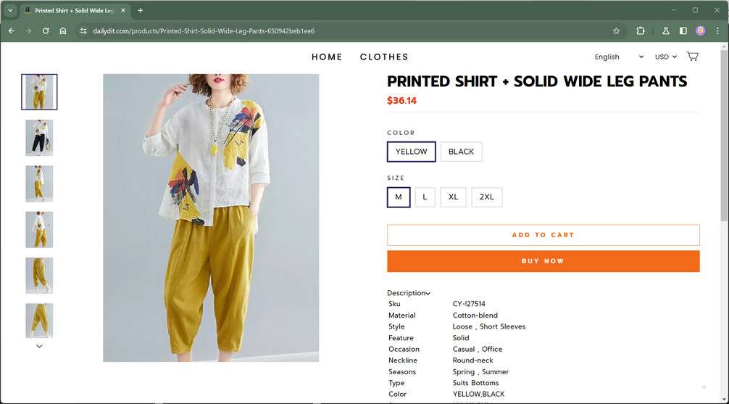Screen dimensions: 729x404
Task: Open the CLOTHES menu item
Action: [x=384, y=57]
